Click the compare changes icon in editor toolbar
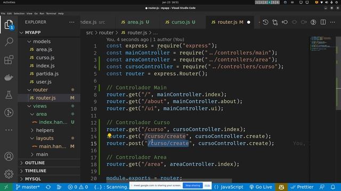 click(x=275, y=22)
